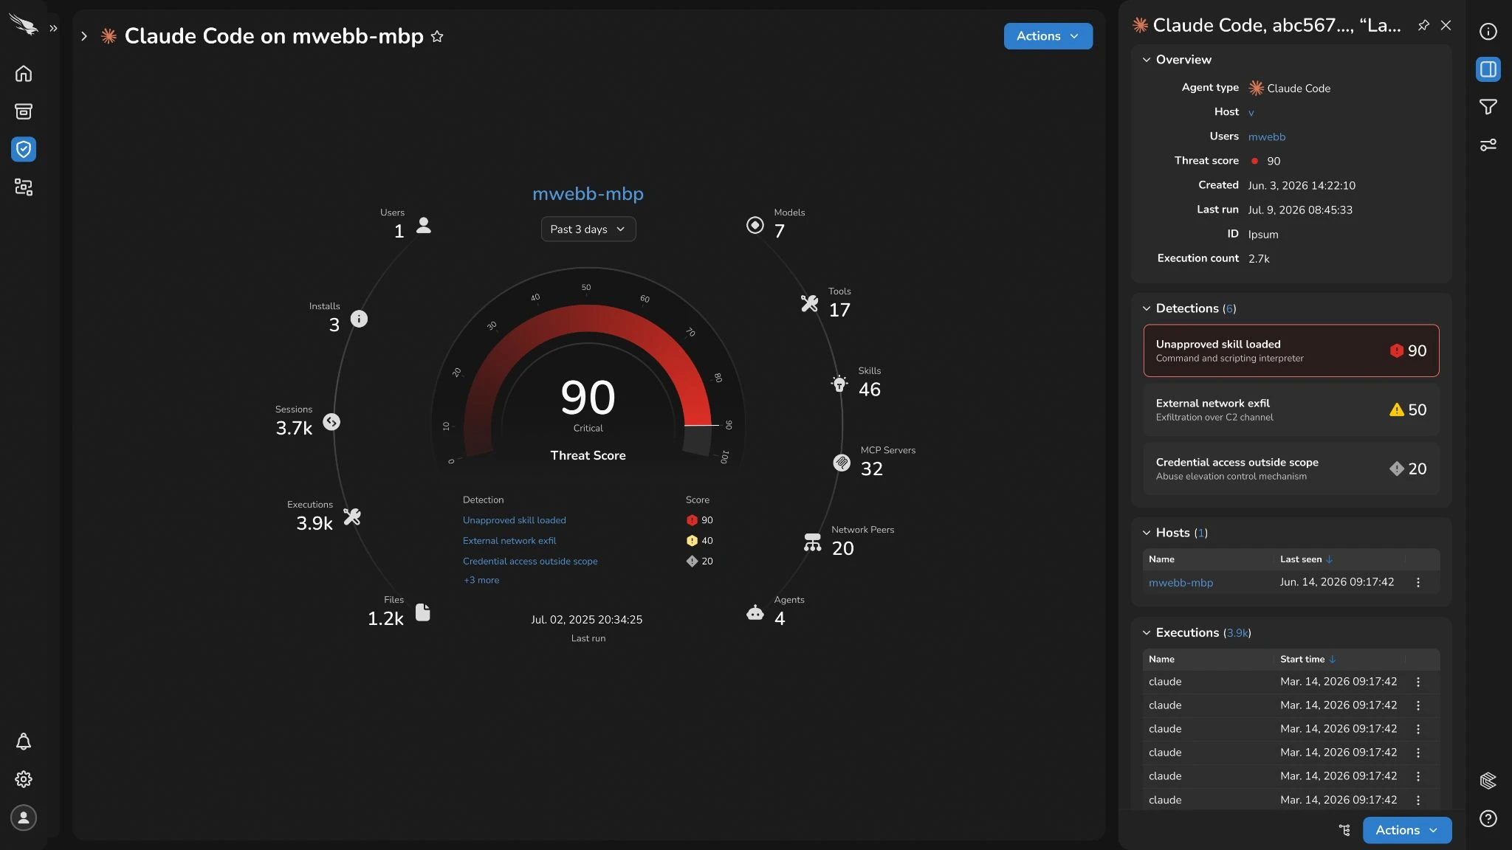Expand breadcrumb chevron before page title

[84, 36]
